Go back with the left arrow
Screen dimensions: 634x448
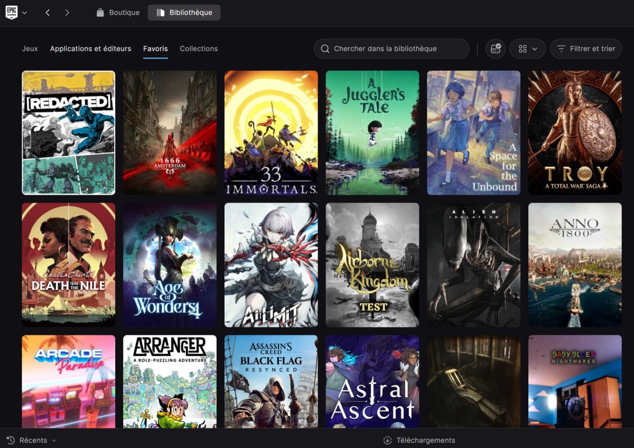48,13
